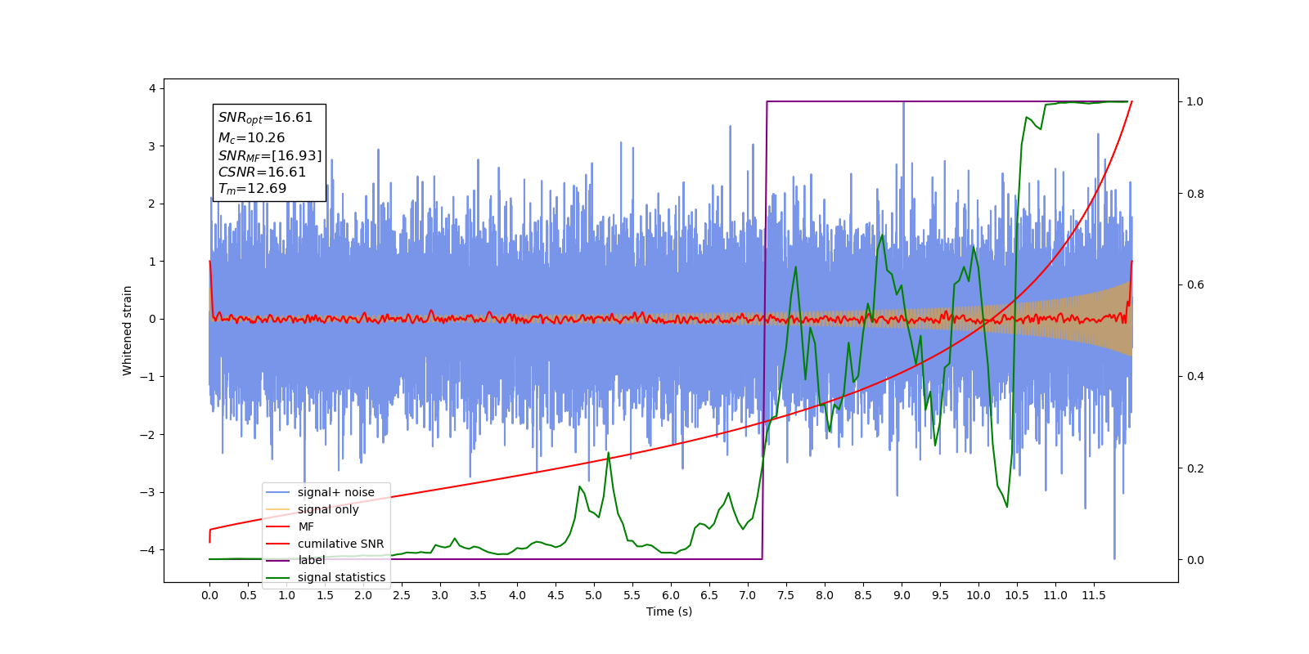Click the right y-axis tick label 0.0
The image size is (1309, 654).
[1195, 560]
